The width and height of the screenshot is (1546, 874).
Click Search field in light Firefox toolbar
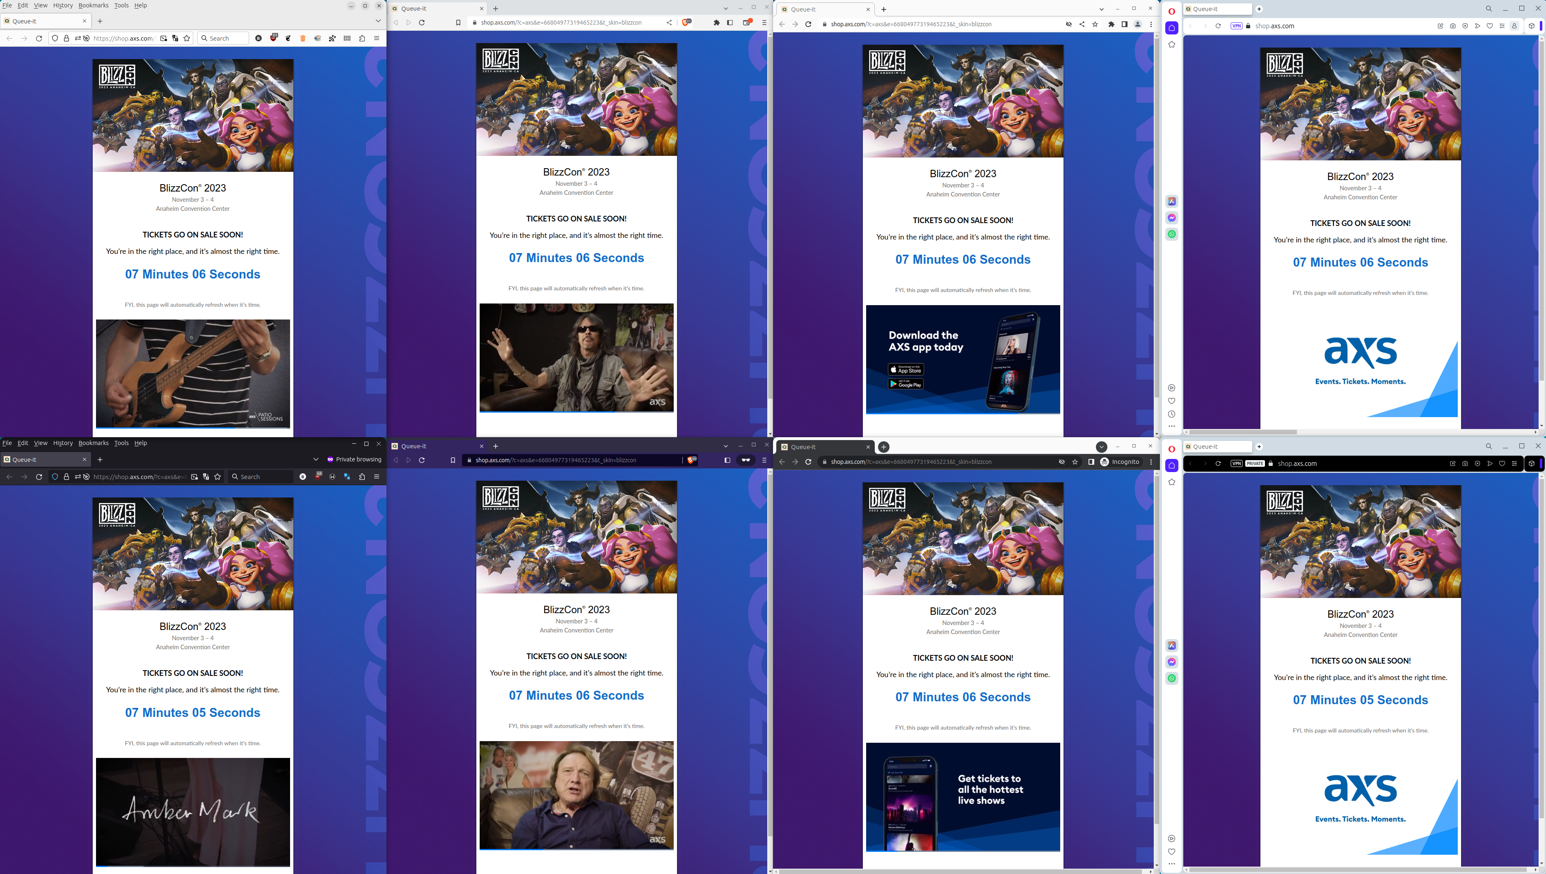point(223,39)
